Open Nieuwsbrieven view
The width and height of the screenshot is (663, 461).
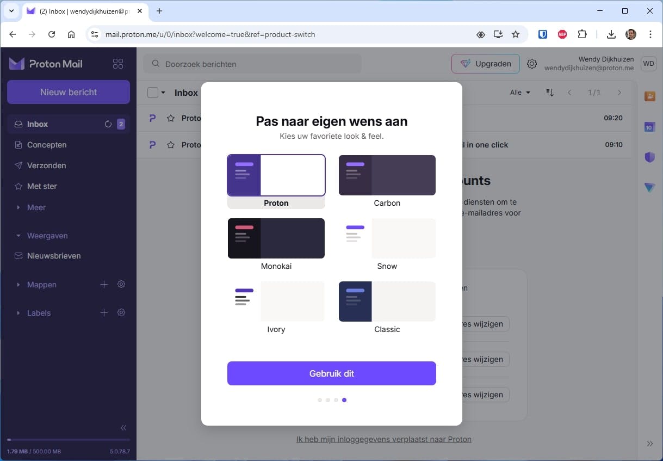coord(69,256)
